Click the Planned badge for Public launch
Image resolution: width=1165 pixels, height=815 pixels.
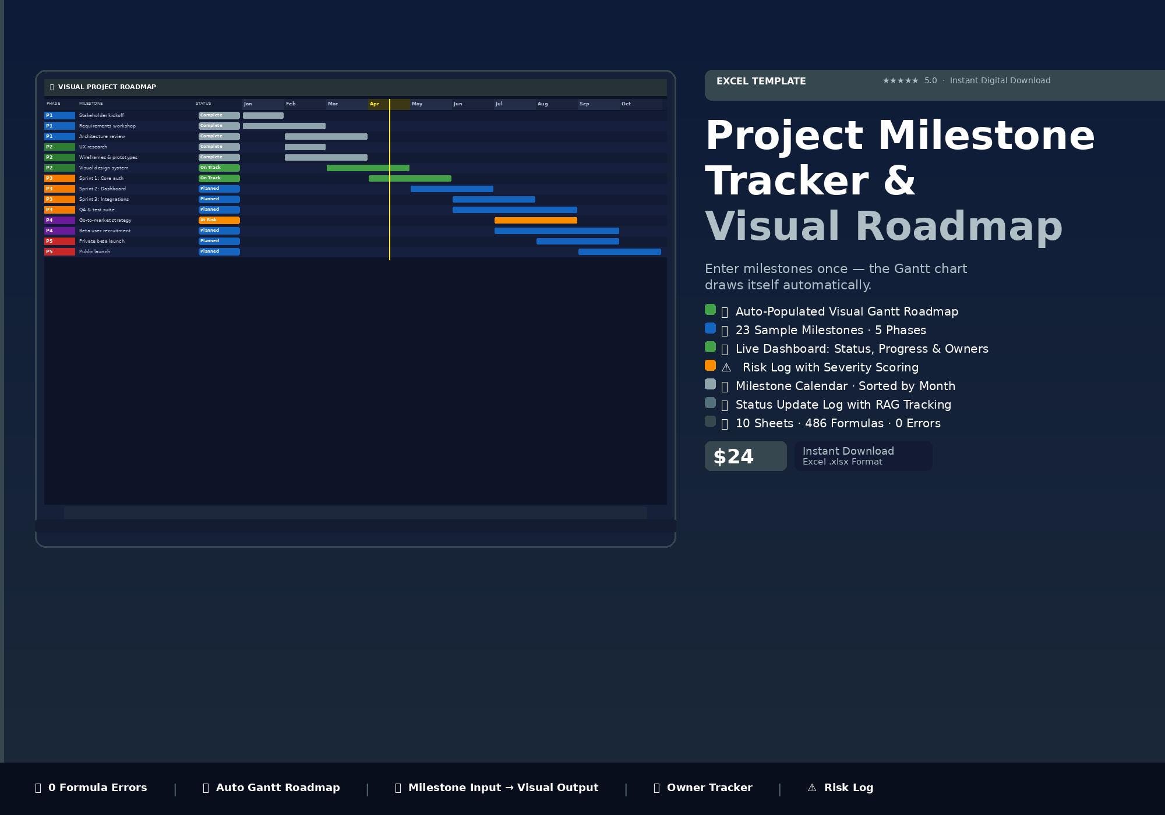219,251
